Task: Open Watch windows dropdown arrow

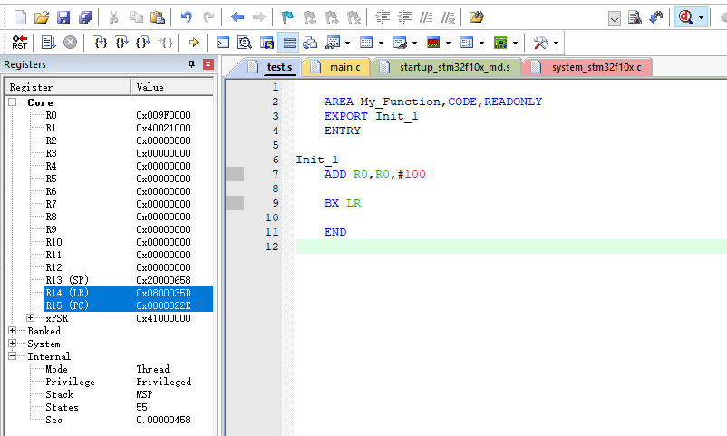Action: pos(348,43)
